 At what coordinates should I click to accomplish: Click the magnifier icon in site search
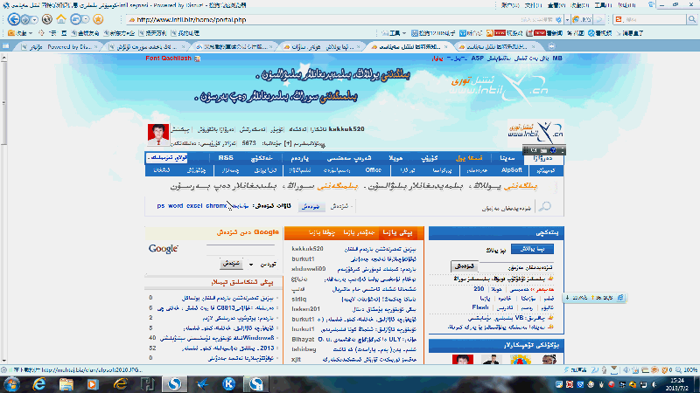point(544,206)
